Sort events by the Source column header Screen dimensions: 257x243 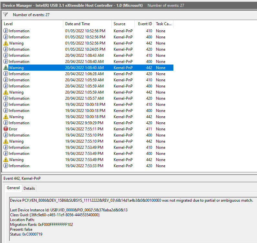[x=123, y=24]
